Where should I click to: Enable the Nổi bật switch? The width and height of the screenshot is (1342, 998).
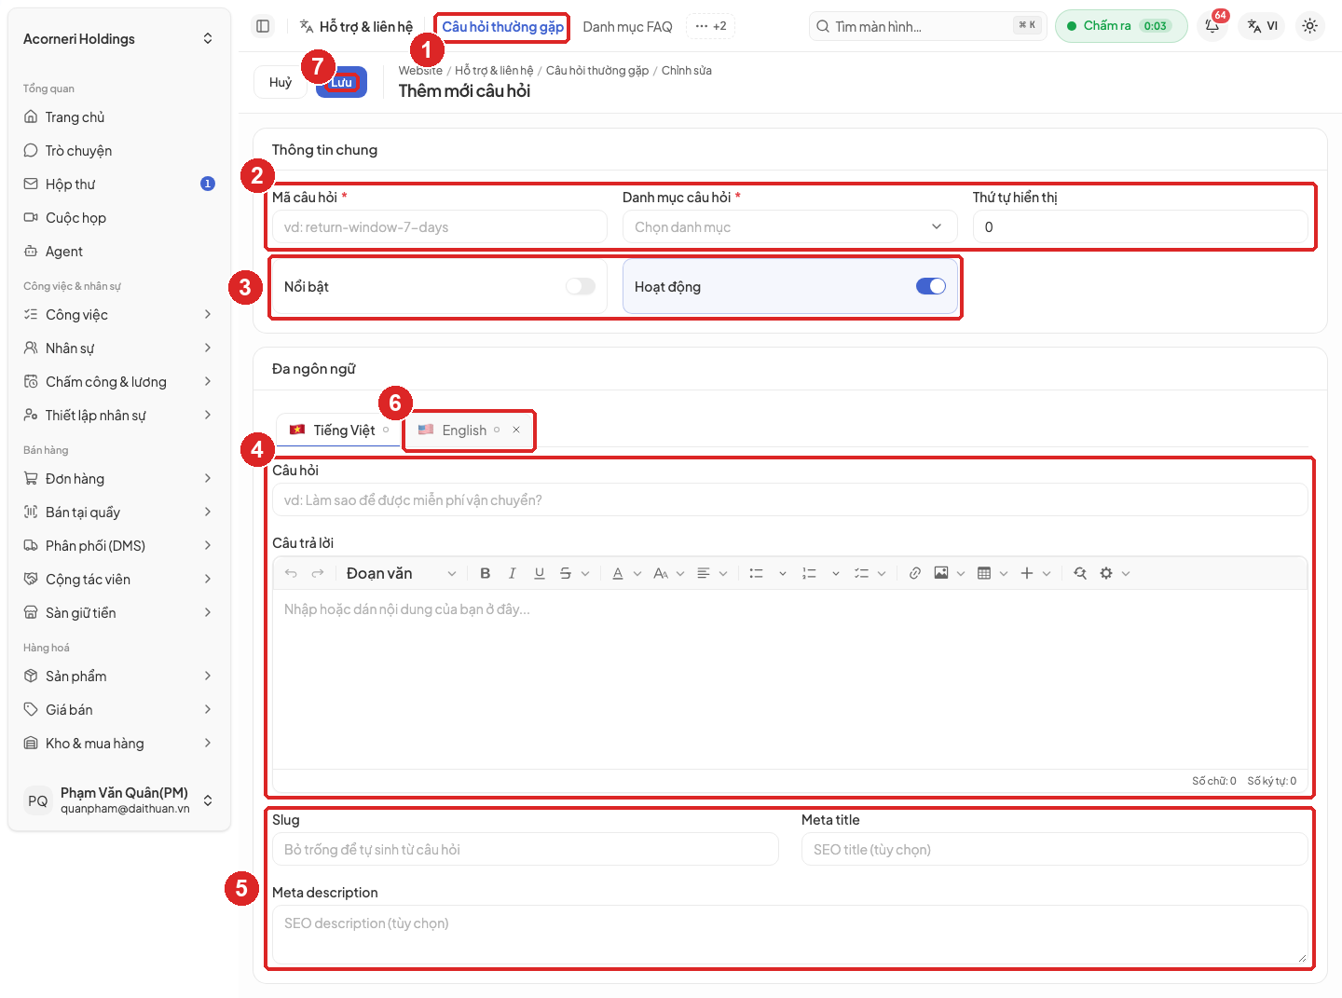pyautogui.click(x=580, y=286)
